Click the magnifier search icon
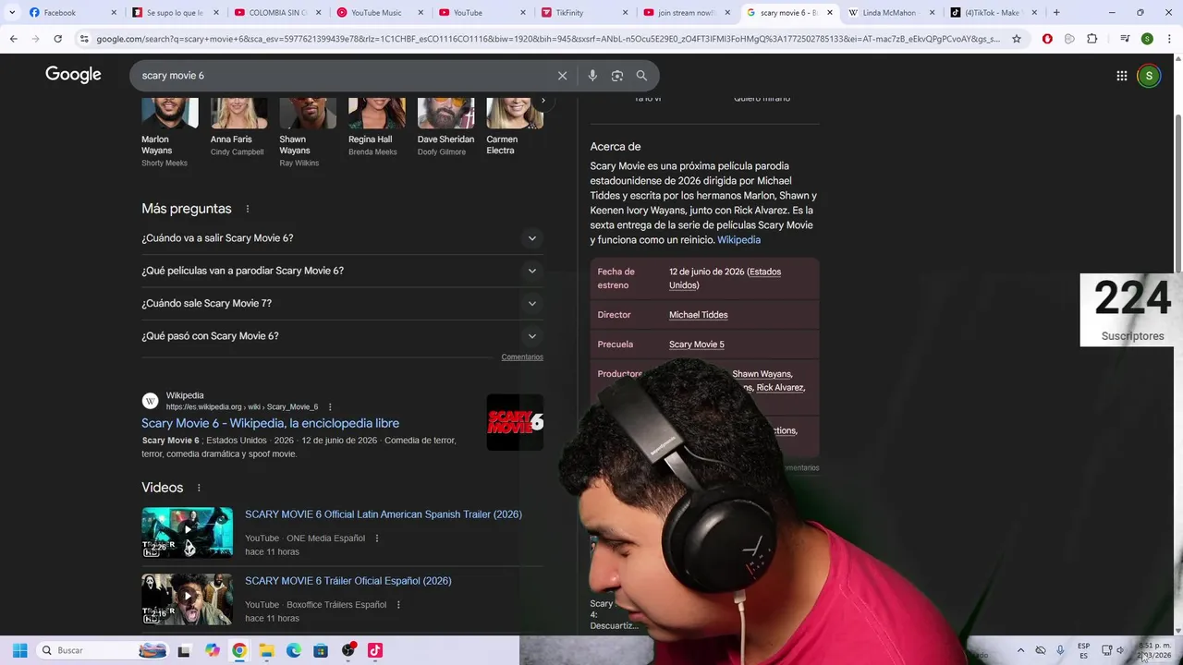Image resolution: width=1183 pixels, height=665 pixels. (641, 76)
